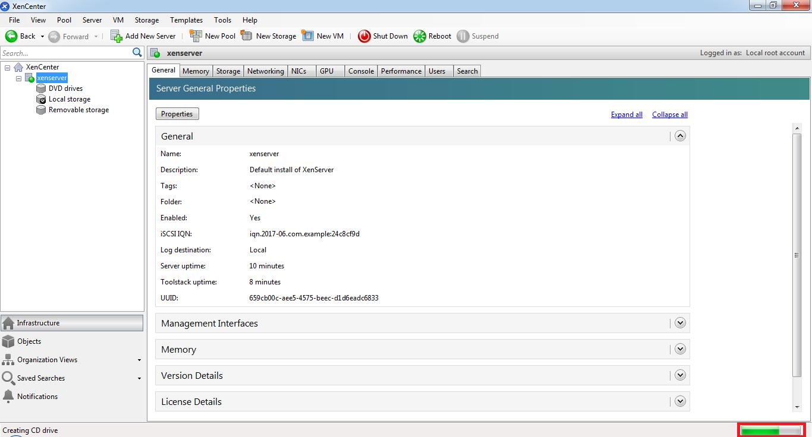Open the Tools menu
812x437 pixels.
point(223,20)
